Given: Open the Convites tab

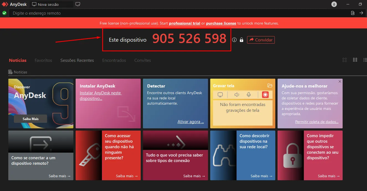Looking at the screenshot, I should (x=143, y=60).
